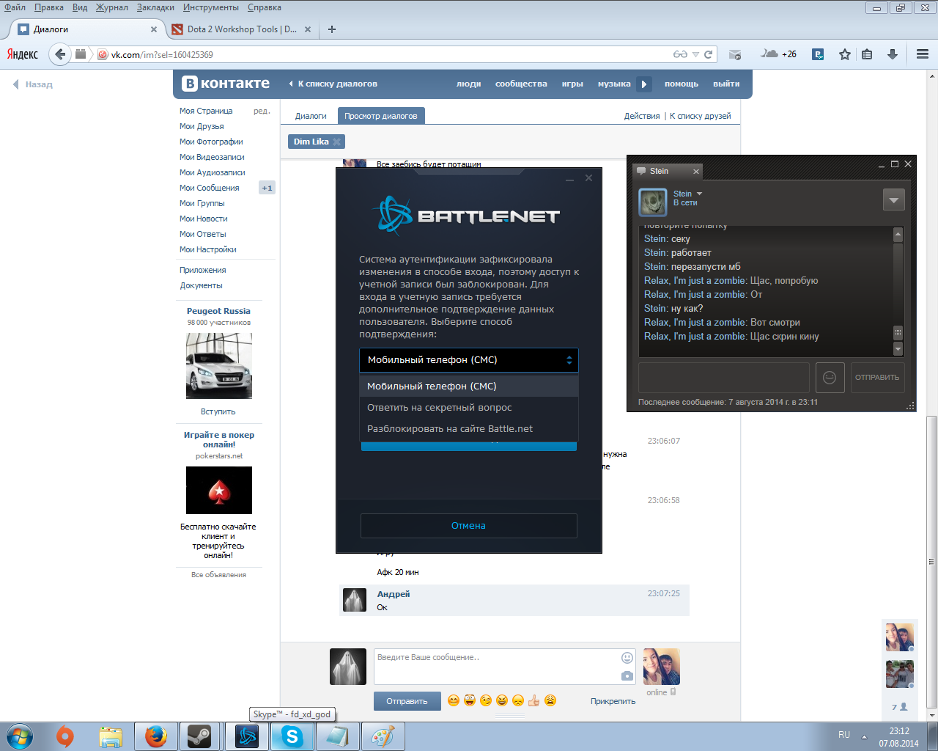Close the Stein chat tab
This screenshot has height=751, width=938.
pos(696,171)
